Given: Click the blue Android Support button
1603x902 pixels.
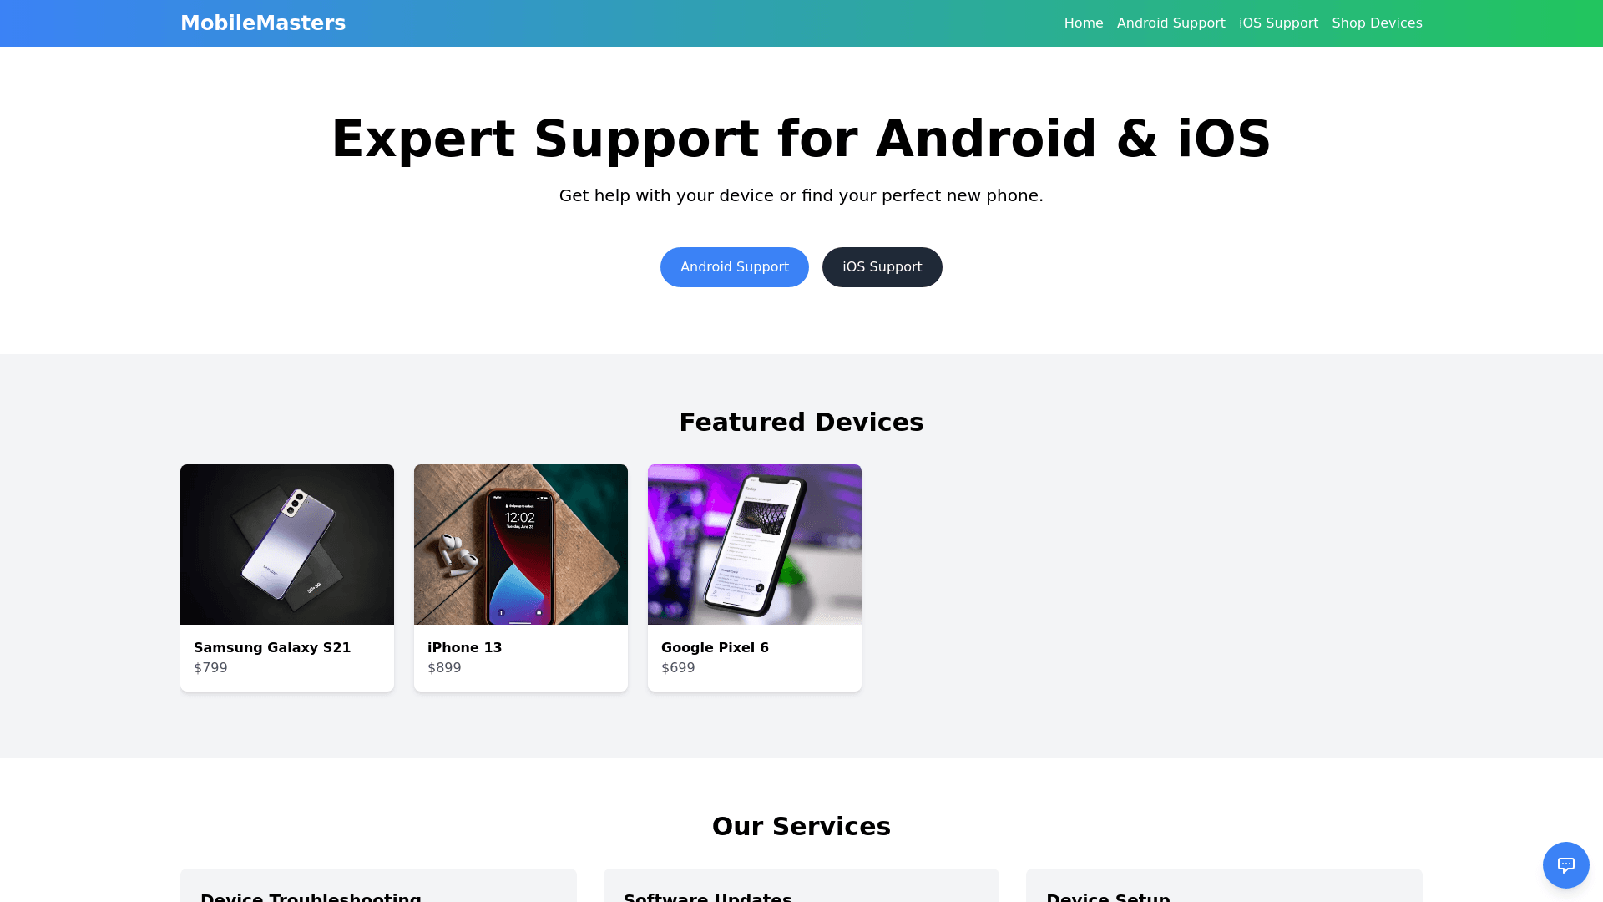Looking at the screenshot, I should [735, 267].
